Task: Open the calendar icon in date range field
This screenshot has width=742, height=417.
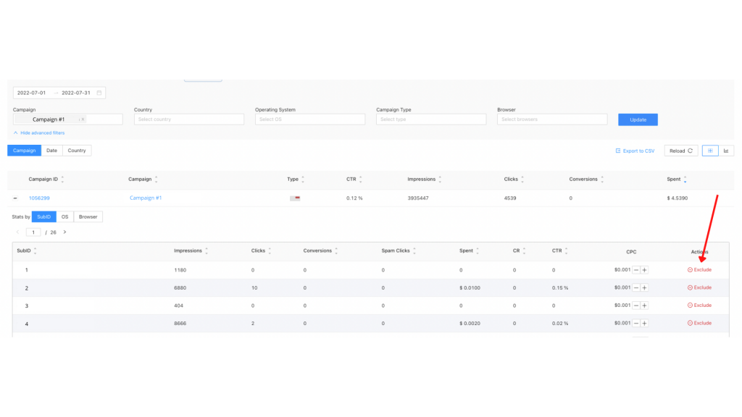Action: click(x=99, y=93)
